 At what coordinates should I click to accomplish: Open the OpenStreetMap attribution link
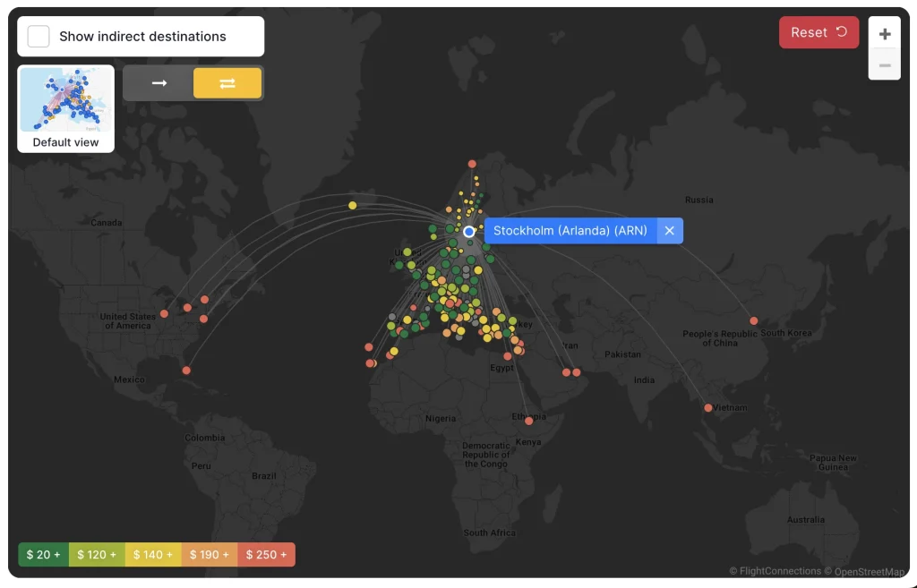pyautogui.click(x=865, y=572)
